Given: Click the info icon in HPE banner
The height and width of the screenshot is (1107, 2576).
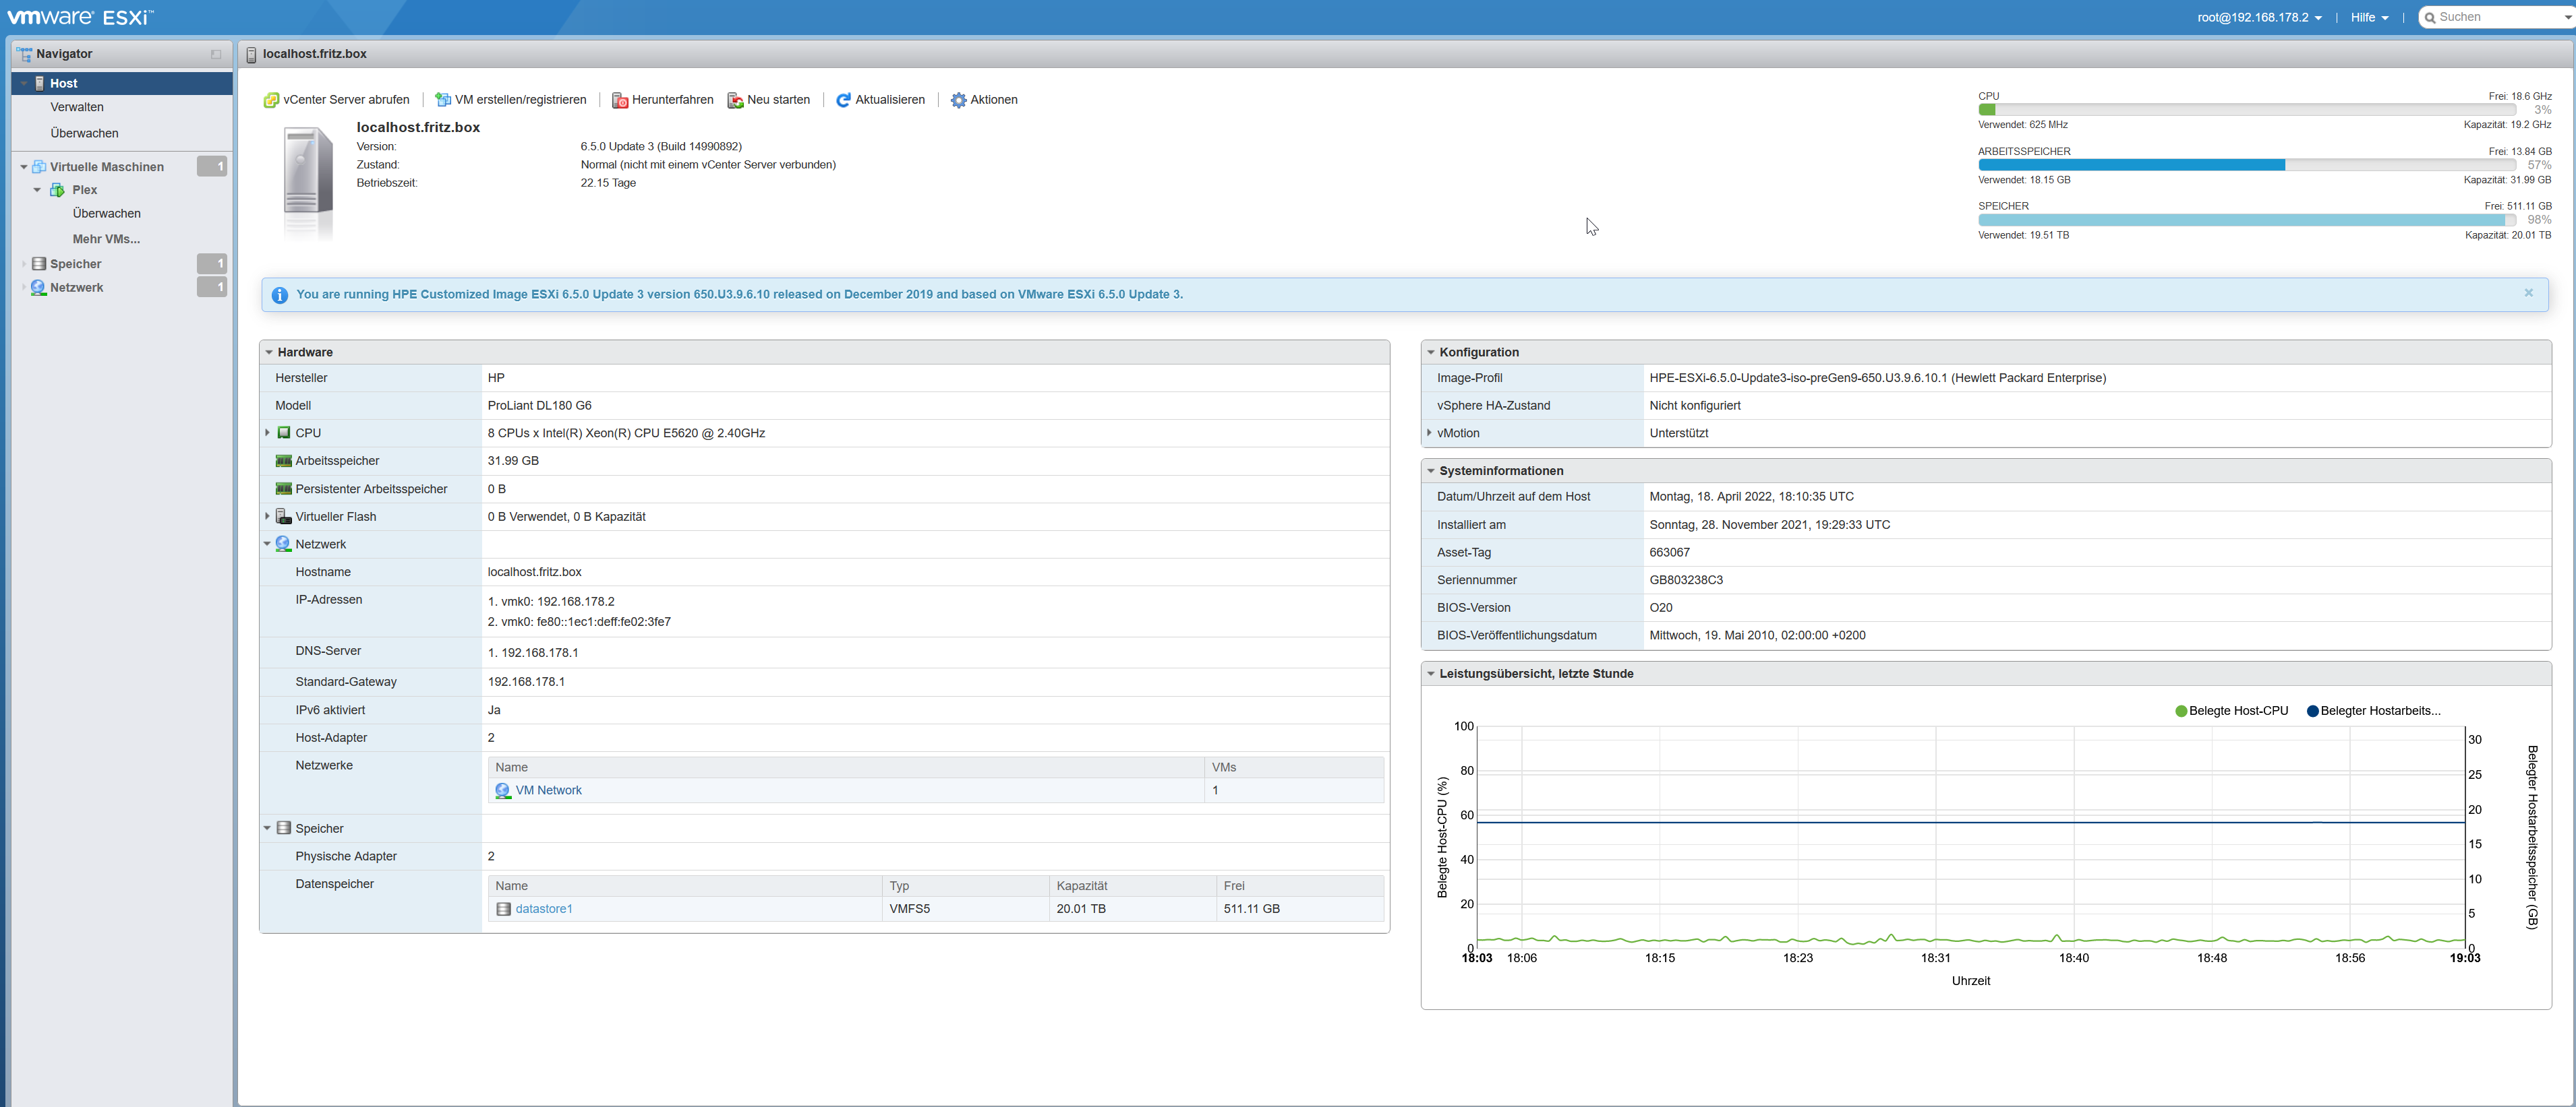Looking at the screenshot, I should (280, 294).
